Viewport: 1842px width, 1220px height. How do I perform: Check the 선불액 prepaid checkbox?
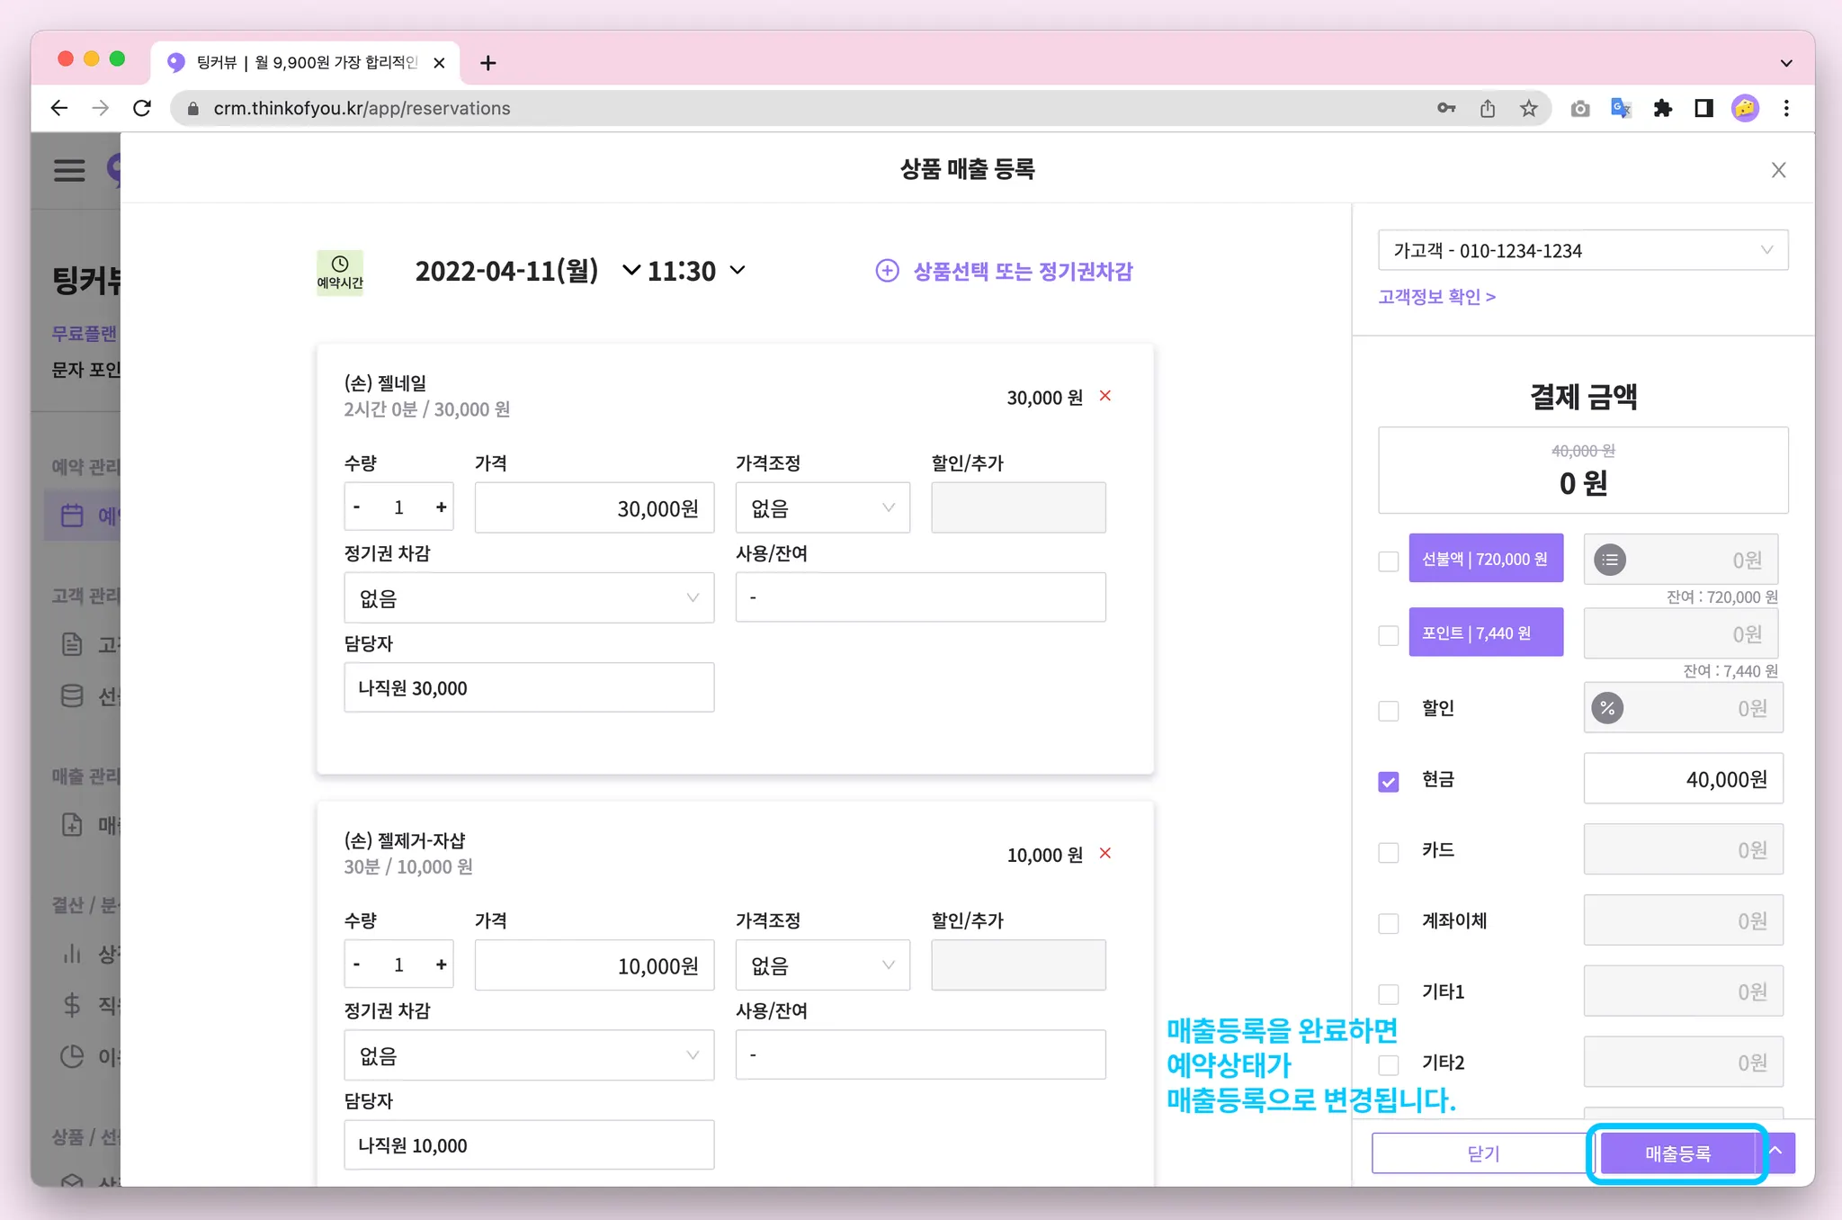click(1389, 561)
